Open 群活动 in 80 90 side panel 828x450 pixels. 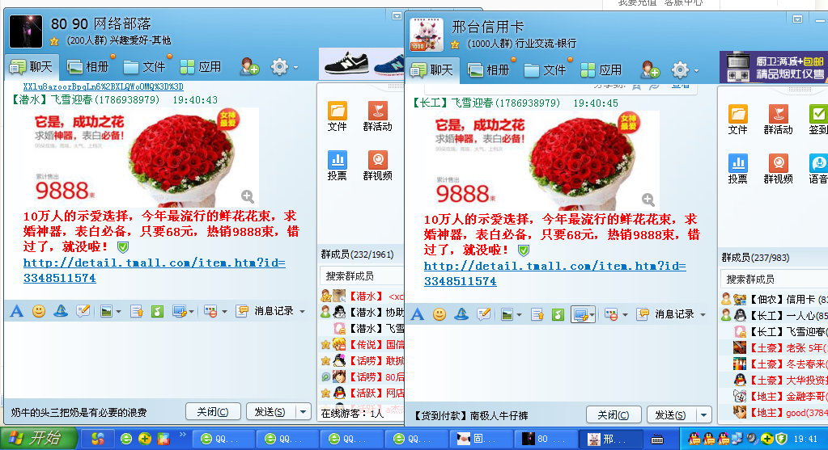[x=377, y=116]
